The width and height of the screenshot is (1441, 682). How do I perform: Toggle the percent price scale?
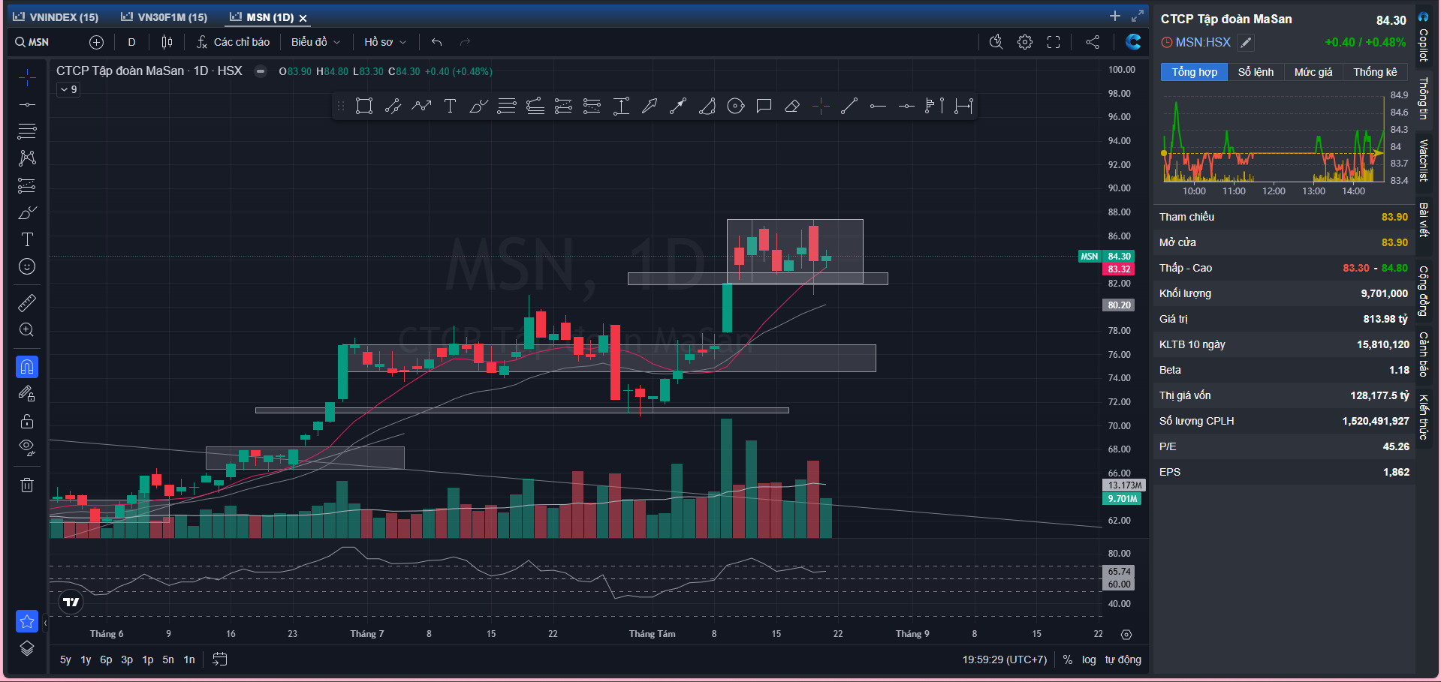[x=1068, y=659]
